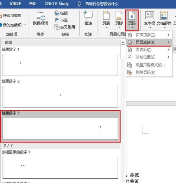Click gallery scrollbar up arrow
This screenshot has width=176, height=183.
[x=123, y=42]
